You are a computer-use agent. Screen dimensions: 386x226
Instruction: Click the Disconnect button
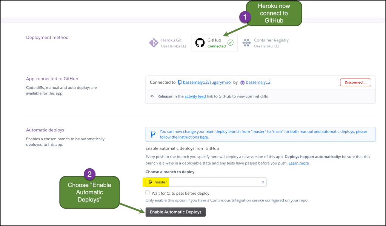click(355, 82)
